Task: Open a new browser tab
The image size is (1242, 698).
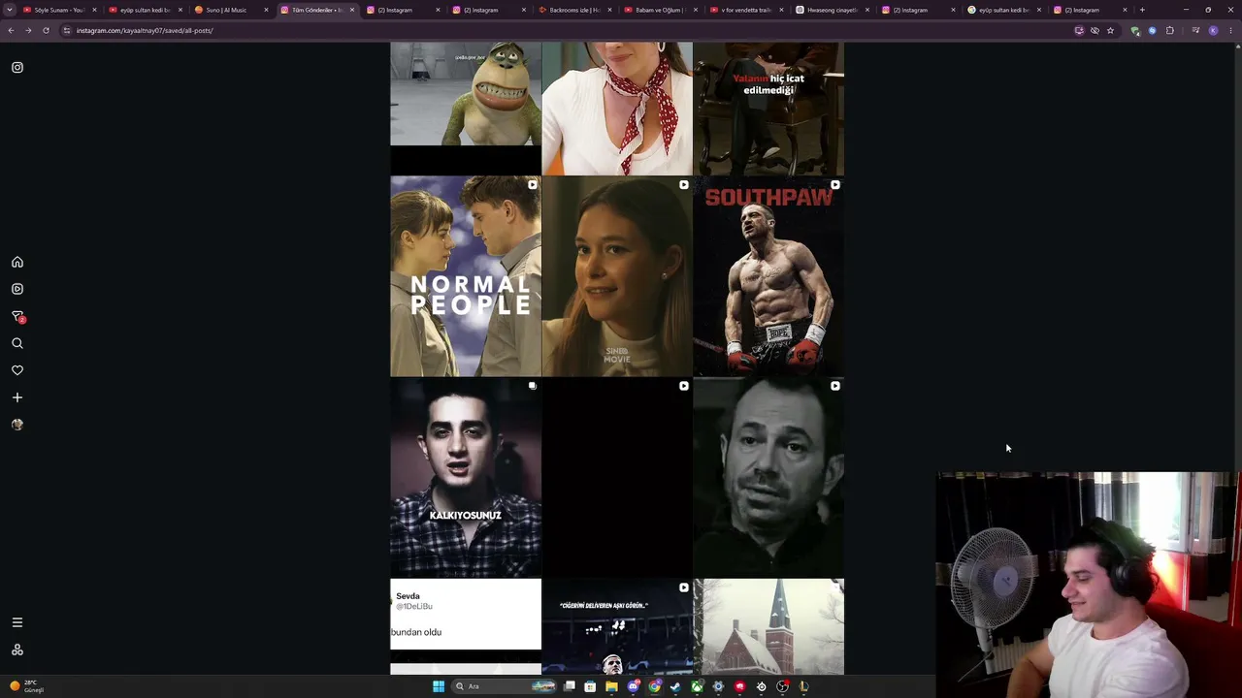Action: (x=1142, y=10)
